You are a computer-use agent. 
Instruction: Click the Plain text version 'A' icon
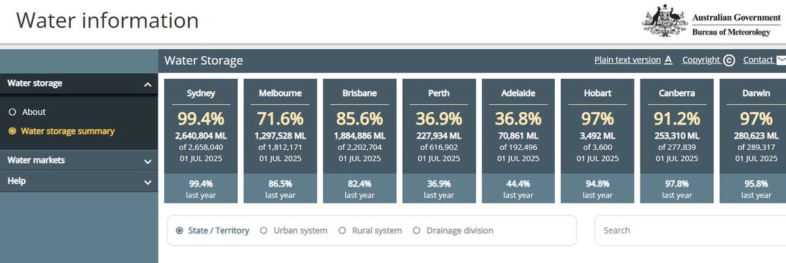(668, 60)
